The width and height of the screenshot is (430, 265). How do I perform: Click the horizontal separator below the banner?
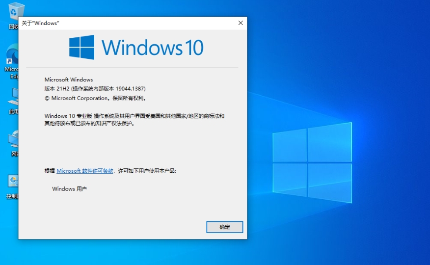[x=133, y=67]
